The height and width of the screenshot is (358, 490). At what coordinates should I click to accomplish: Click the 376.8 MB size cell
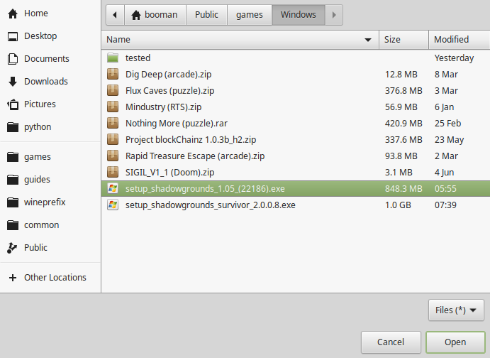(x=403, y=91)
